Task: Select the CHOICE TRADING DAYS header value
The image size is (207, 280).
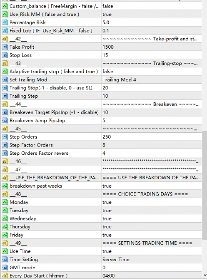Action: click(145, 194)
